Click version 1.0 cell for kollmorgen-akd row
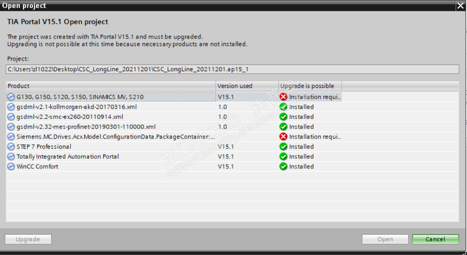Screen dimensions: 467x255 pos(222,107)
